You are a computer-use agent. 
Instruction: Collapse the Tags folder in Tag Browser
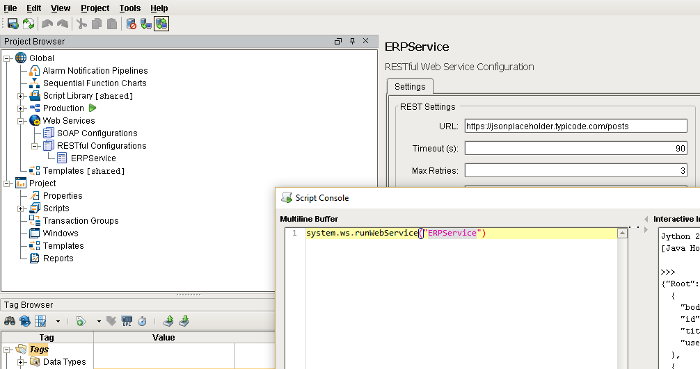click(x=7, y=350)
